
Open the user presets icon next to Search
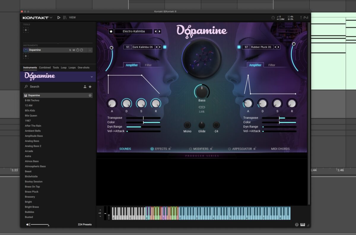point(85,87)
